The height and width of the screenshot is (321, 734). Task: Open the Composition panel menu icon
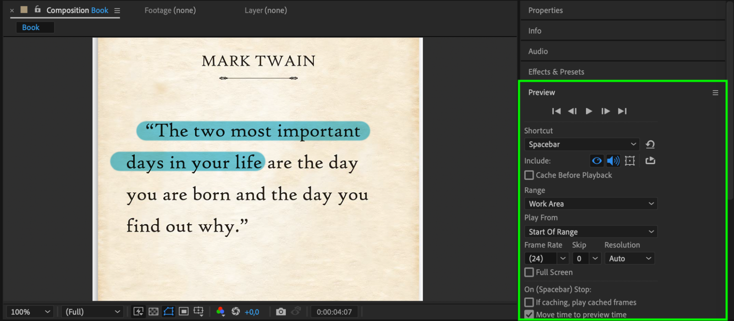tap(117, 11)
